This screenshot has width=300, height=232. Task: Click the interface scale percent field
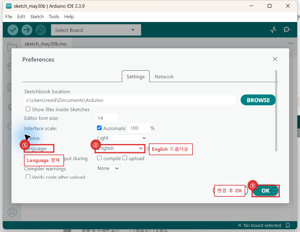pos(139,128)
